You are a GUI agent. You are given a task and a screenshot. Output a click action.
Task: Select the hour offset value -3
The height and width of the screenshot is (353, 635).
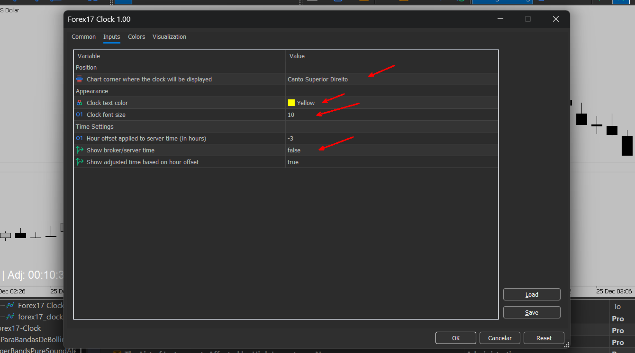click(x=290, y=138)
